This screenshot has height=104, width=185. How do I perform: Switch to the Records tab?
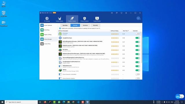[x=95, y=25]
